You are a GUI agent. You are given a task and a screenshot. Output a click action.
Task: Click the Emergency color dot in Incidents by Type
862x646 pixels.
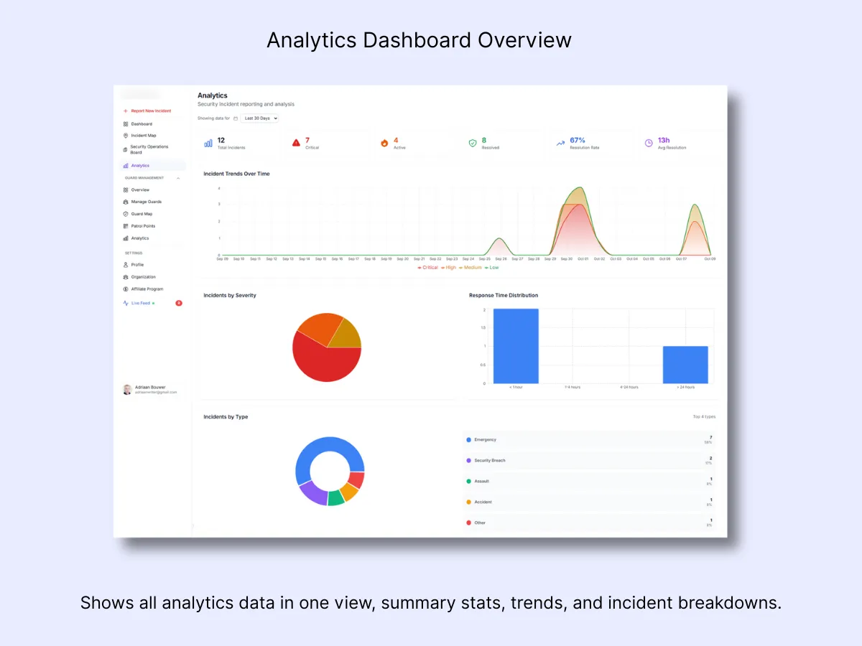[468, 439]
